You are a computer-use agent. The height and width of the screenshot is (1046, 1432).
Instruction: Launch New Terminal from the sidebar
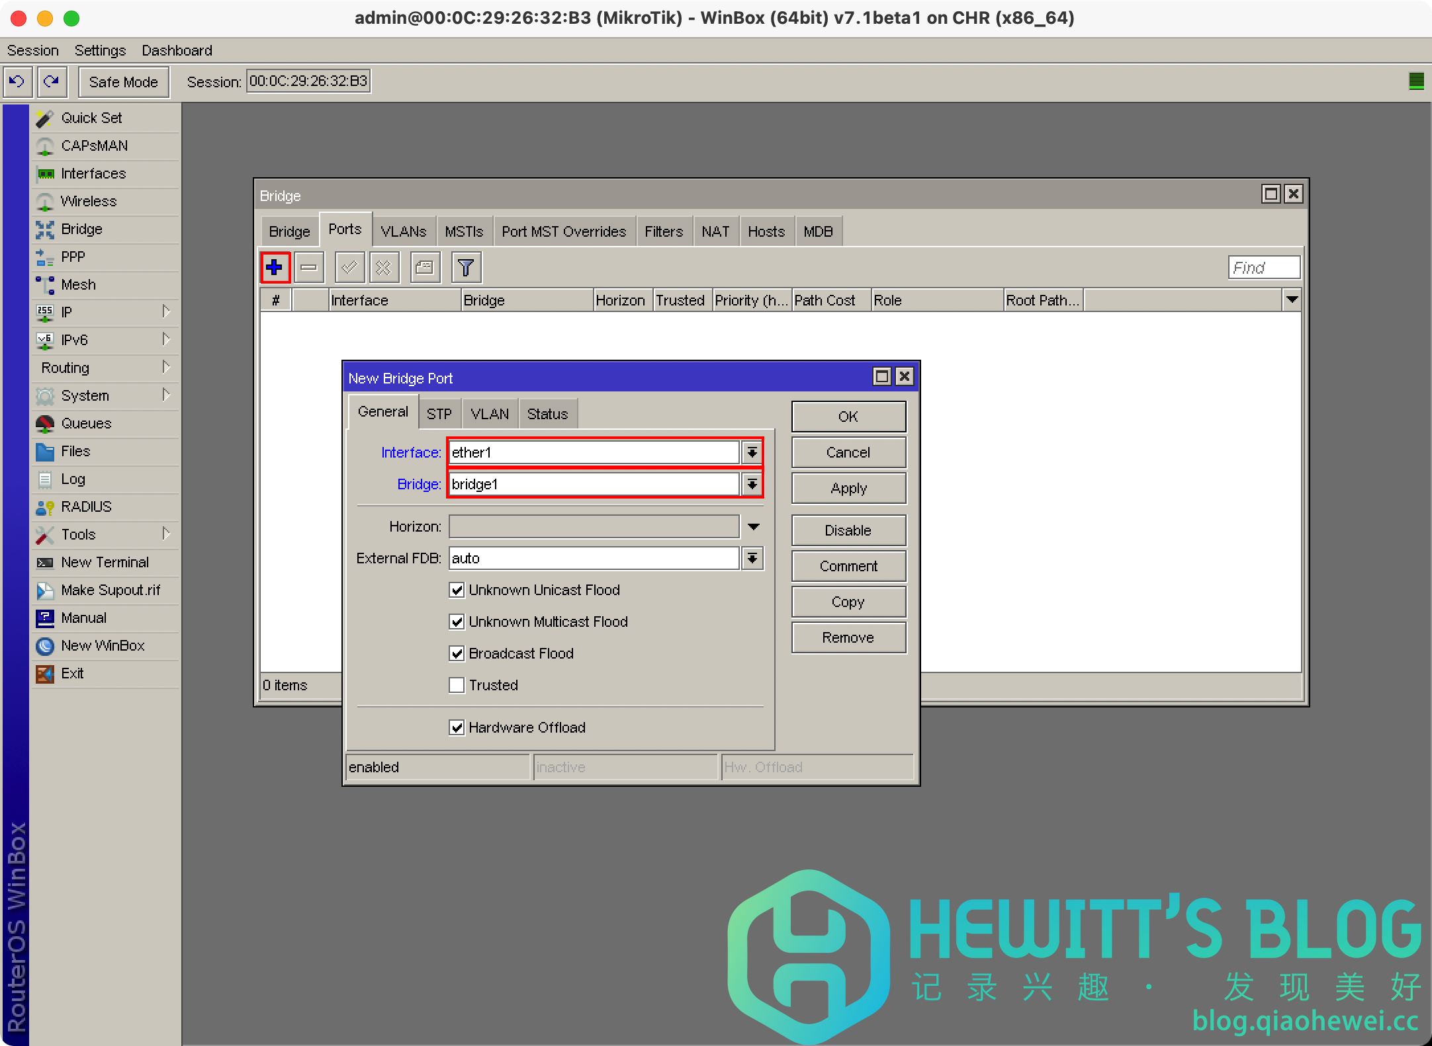pyautogui.click(x=105, y=562)
